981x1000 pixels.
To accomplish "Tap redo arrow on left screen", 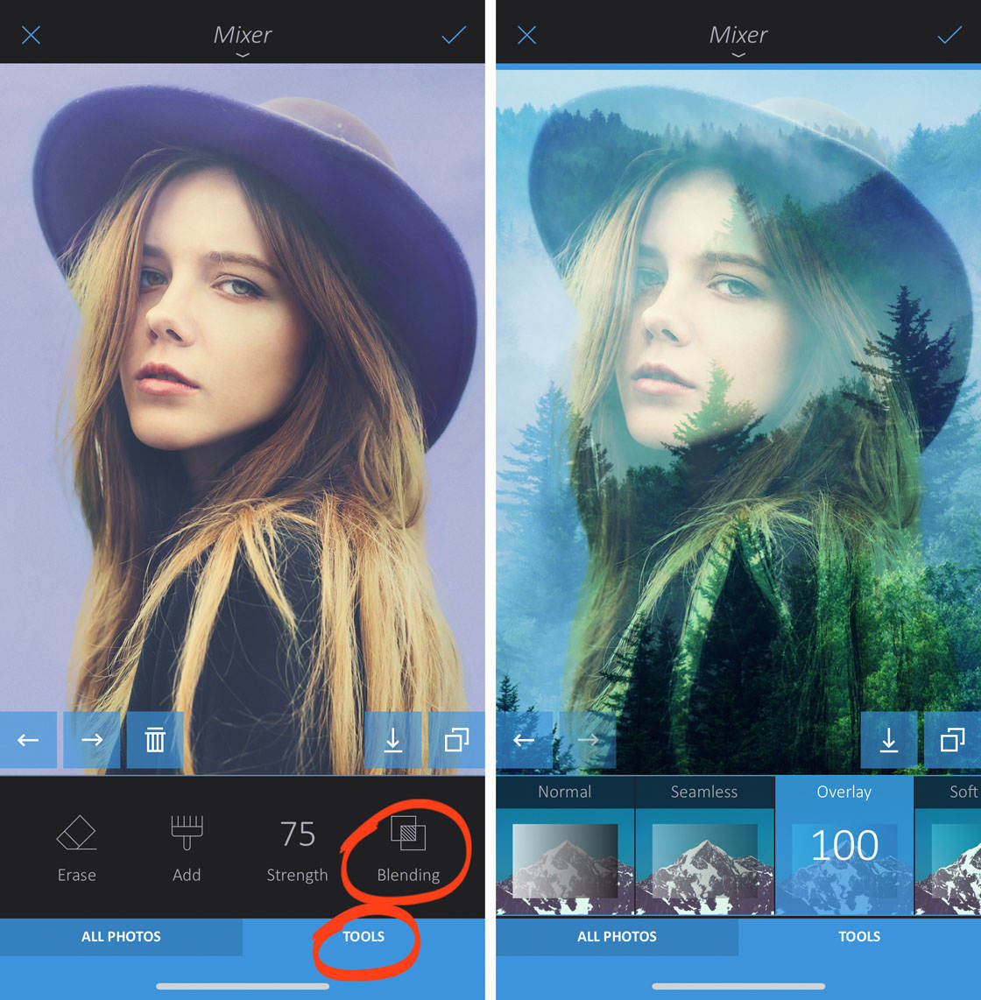I will click(92, 740).
